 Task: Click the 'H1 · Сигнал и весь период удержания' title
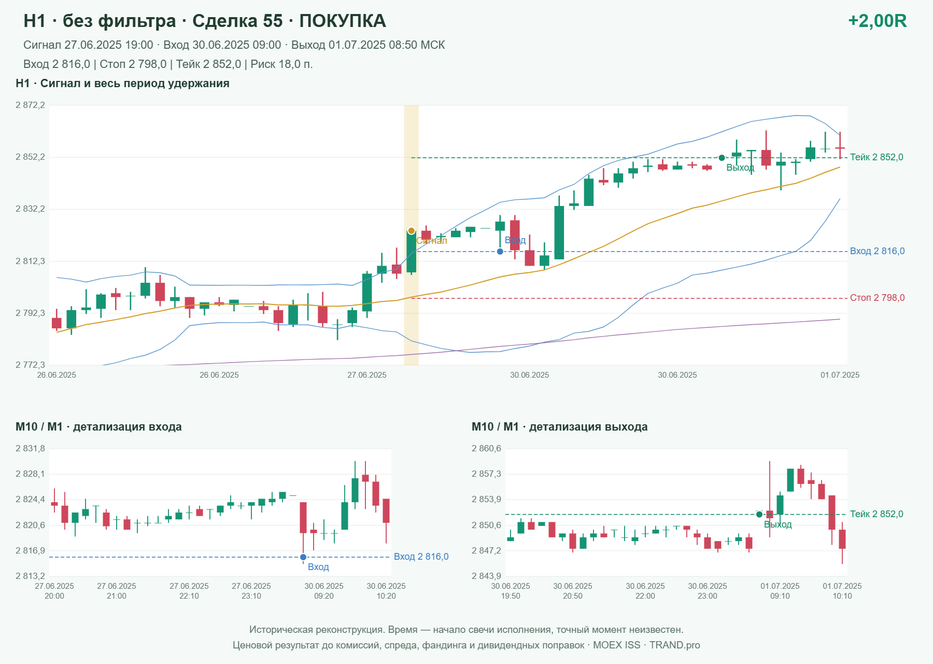pyautogui.click(x=122, y=84)
